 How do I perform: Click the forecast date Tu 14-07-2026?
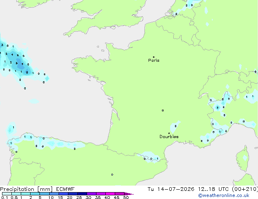tap(171, 189)
